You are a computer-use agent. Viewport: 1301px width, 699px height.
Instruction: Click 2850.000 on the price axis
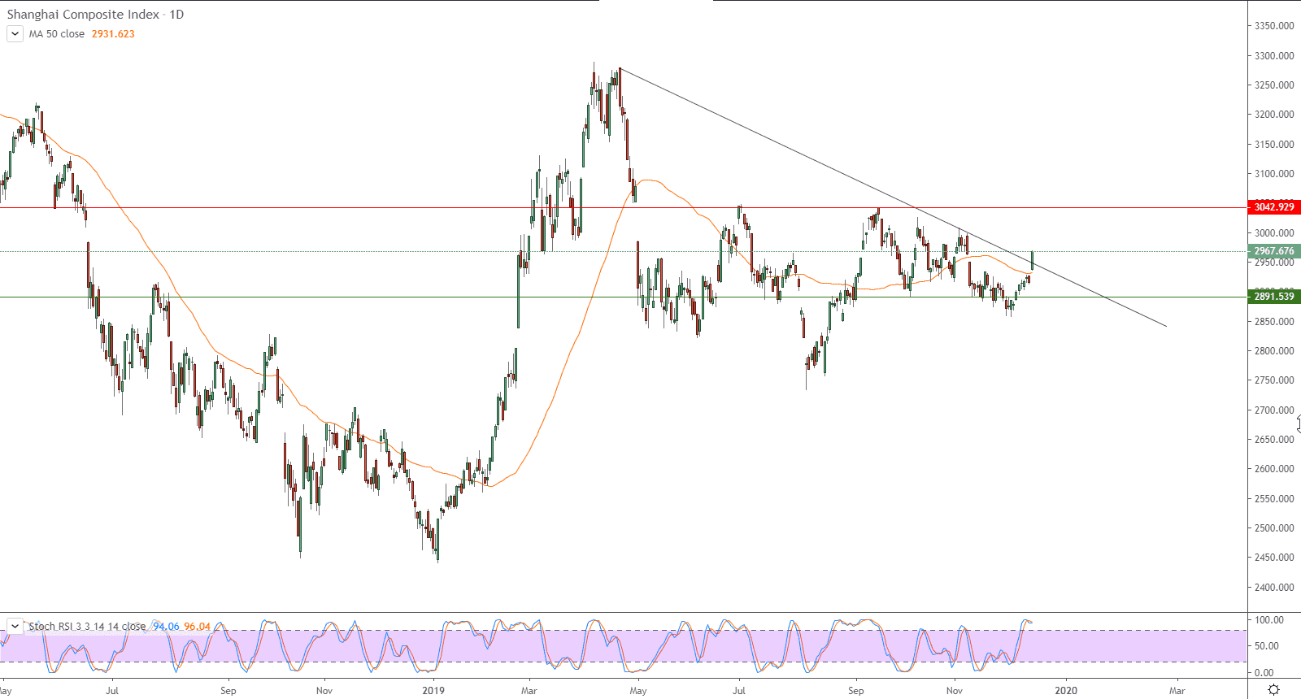tap(1274, 322)
